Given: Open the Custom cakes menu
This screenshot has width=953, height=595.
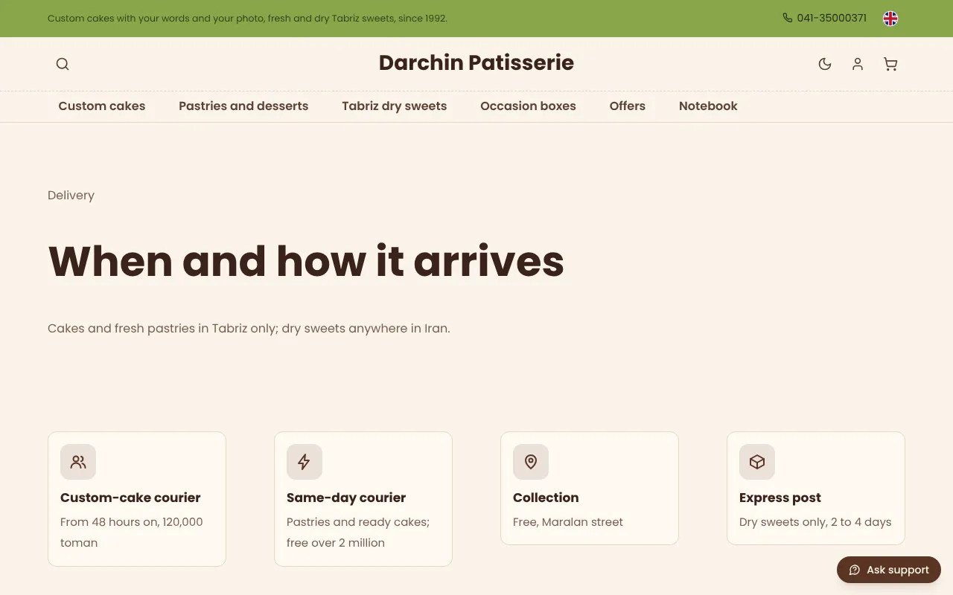Looking at the screenshot, I should click(x=102, y=106).
